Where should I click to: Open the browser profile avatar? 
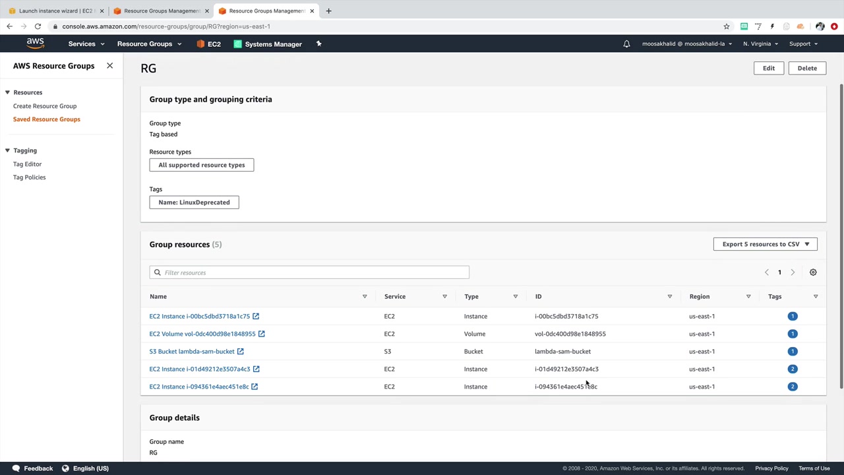click(x=820, y=26)
